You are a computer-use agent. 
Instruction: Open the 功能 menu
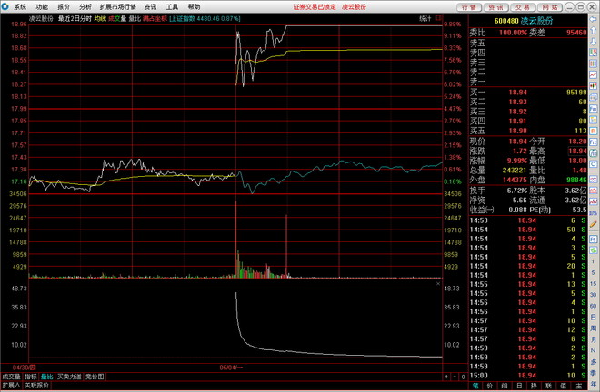[x=42, y=7]
